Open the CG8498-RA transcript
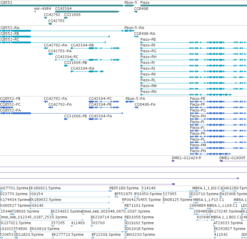The image size is (247, 239). (x=136, y=37)
